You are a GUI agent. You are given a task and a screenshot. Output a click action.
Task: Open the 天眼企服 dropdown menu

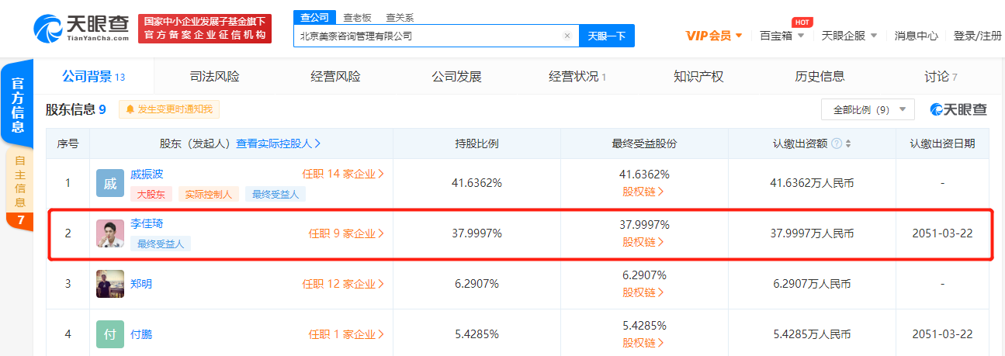coord(849,36)
